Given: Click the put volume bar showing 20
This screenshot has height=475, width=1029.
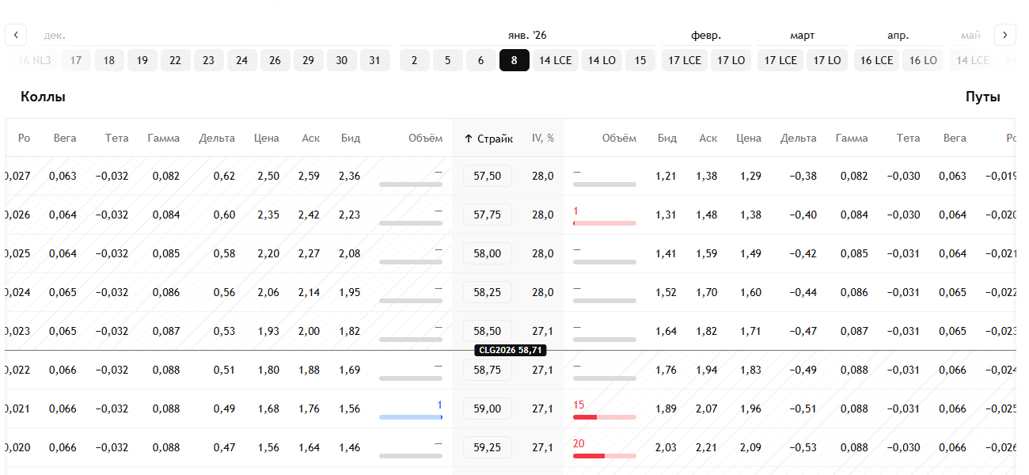Looking at the screenshot, I should pyautogui.click(x=604, y=455).
